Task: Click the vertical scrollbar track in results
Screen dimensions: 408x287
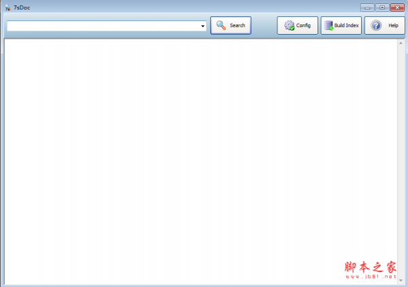Action: tap(401, 156)
